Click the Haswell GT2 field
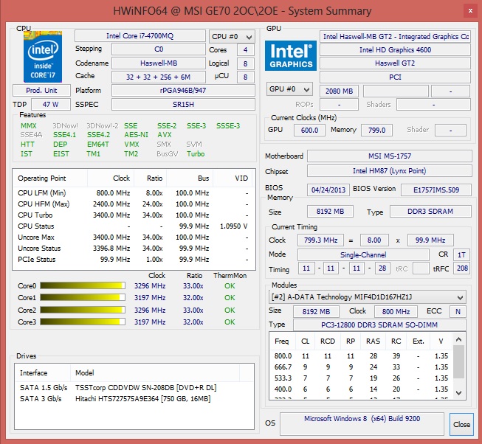This screenshot has width=482, height=444. tap(395, 63)
